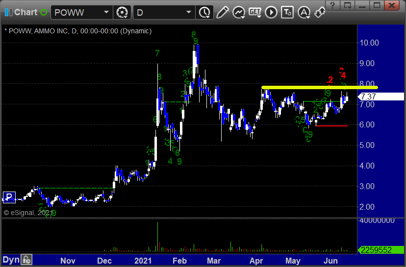This screenshot has width=406, height=267.
Task: Click the green symbol link circle
Action: [44, 12]
